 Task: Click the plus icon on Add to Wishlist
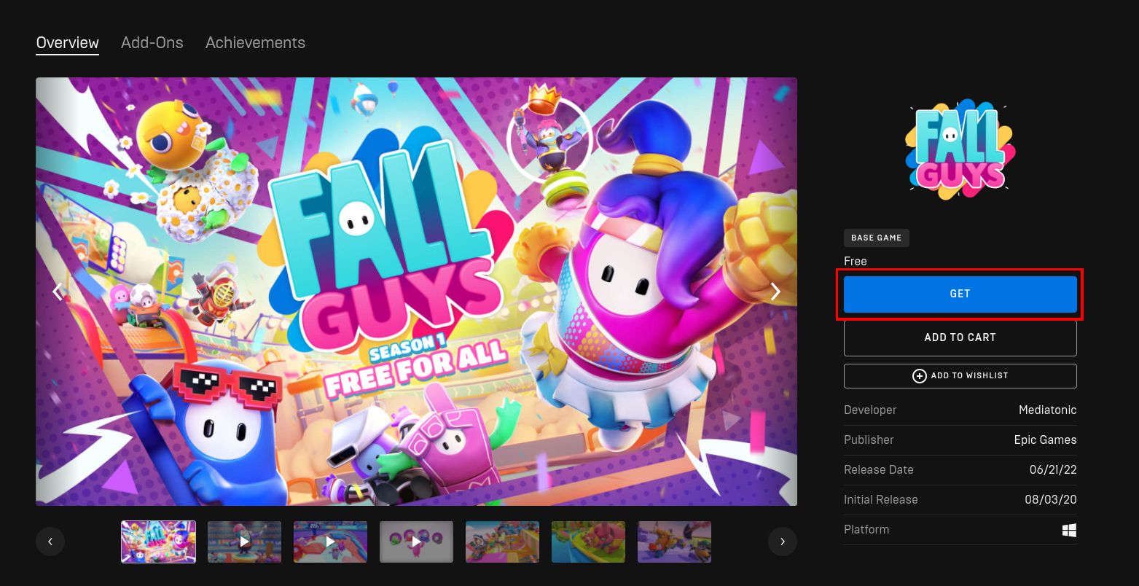tap(920, 375)
